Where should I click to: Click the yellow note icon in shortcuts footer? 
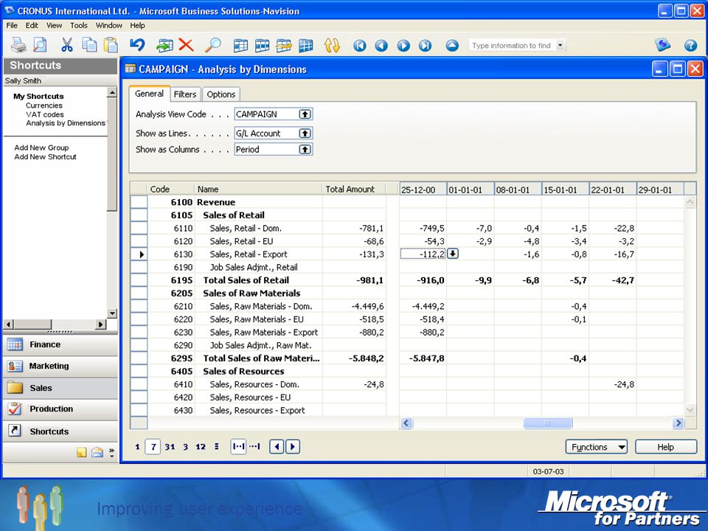click(82, 452)
